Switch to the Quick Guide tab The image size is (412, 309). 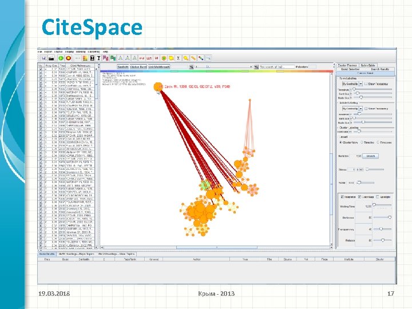click(367, 65)
